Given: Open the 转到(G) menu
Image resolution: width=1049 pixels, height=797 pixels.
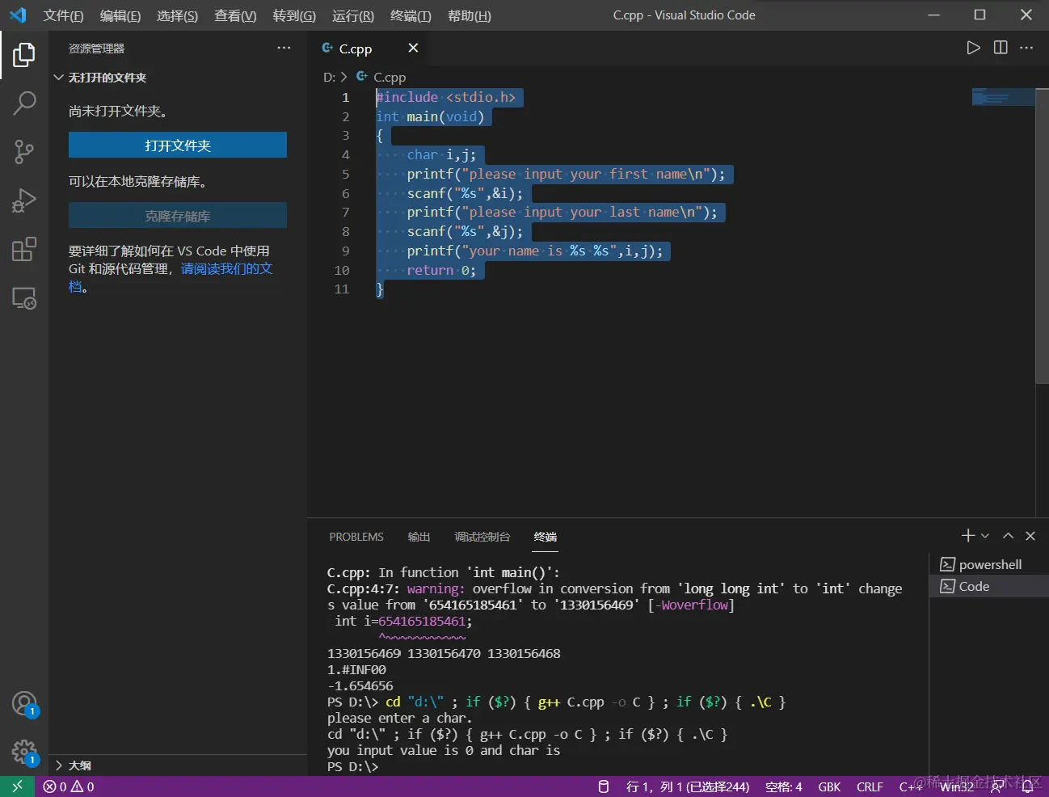Looking at the screenshot, I should point(294,15).
